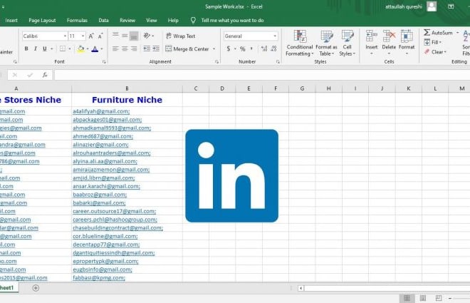Open the Font Color dropdown arrow
This screenshot has height=303, width=470.
102,48
